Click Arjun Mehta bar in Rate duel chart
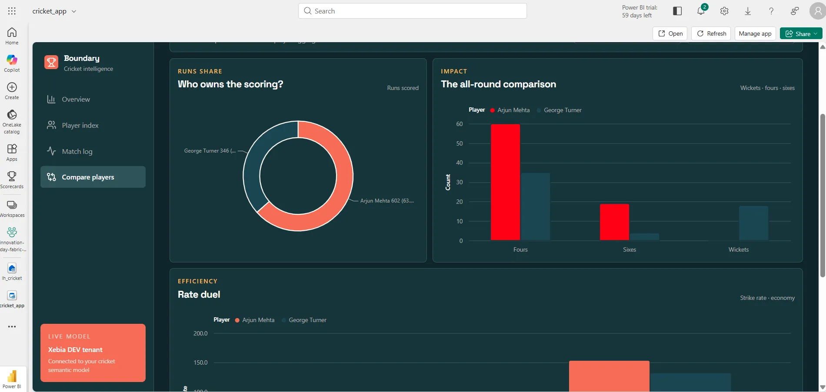 point(609,376)
